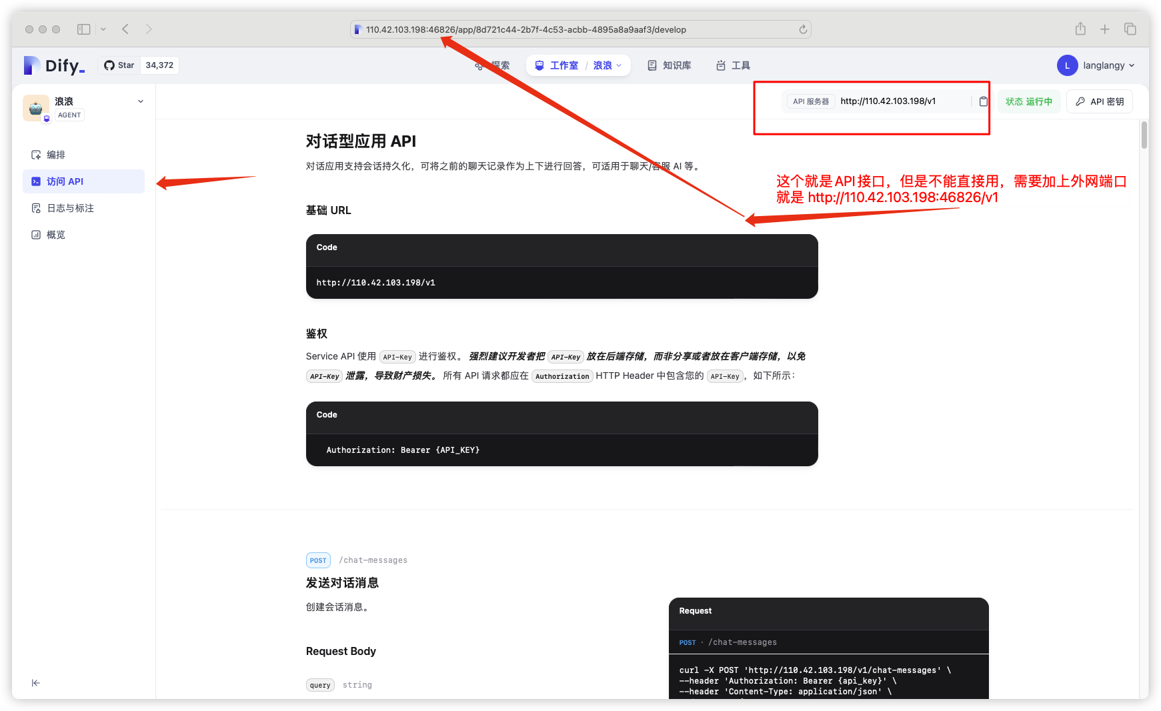This screenshot has width=1161, height=711.
Task: Open the langlangy user menu
Action: click(x=1096, y=65)
